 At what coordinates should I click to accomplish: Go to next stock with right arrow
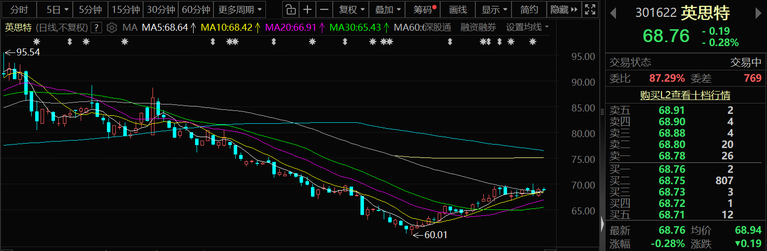tap(758, 13)
